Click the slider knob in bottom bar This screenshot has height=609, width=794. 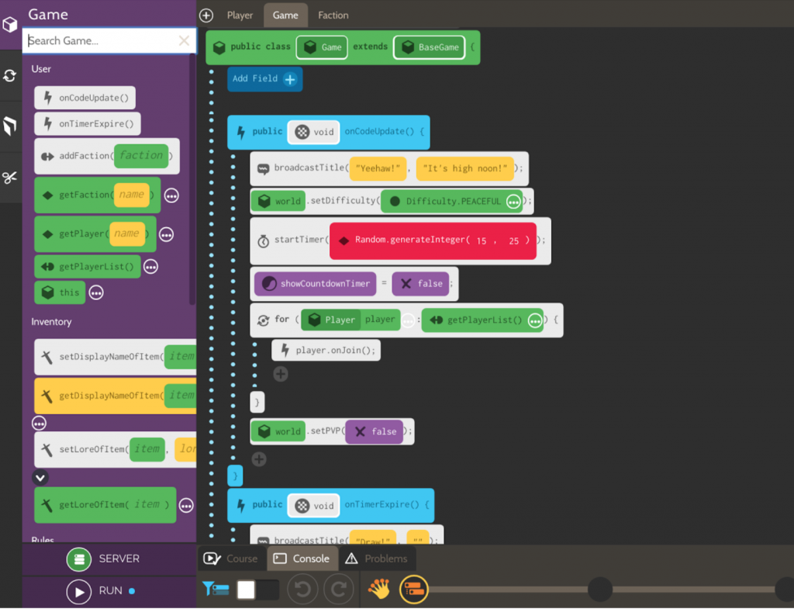[600, 590]
